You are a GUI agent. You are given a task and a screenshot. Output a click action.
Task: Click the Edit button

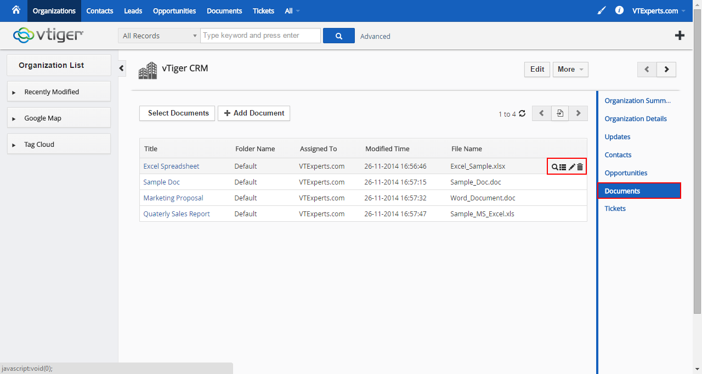[x=537, y=70]
